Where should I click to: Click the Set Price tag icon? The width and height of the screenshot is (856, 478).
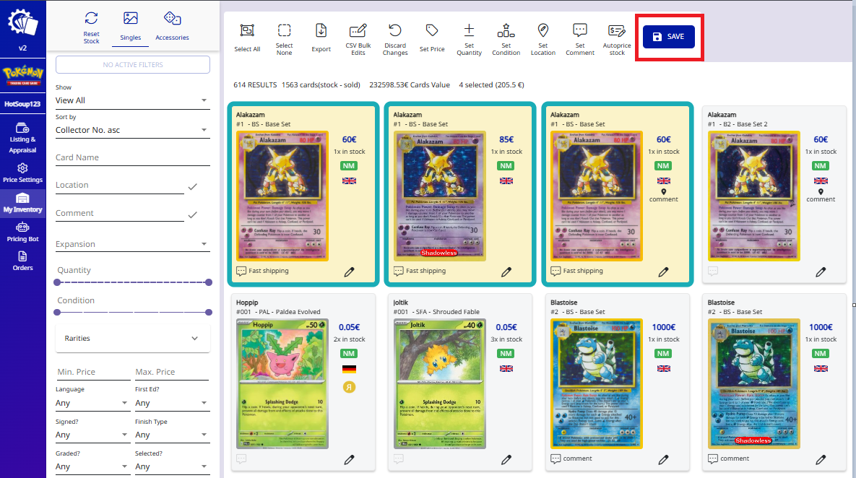432,30
